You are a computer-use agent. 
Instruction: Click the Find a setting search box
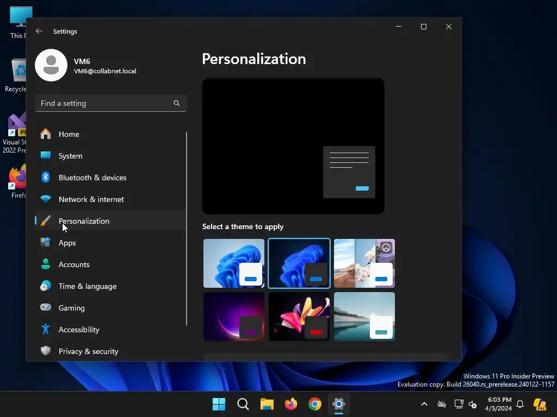point(111,103)
